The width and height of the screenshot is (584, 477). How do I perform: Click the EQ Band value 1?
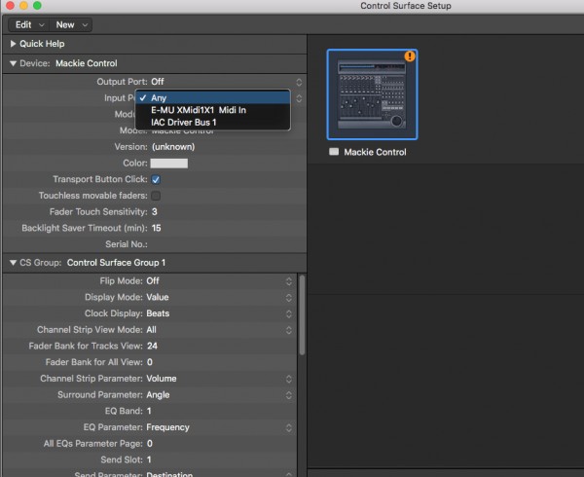pyautogui.click(x=149, y=411)
